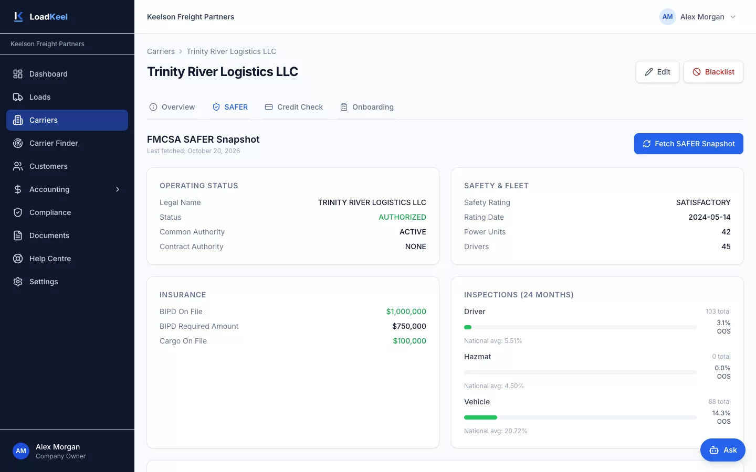Click the SAFER tab shield icon
The image size is (756, 472).
tap(216, 107)
